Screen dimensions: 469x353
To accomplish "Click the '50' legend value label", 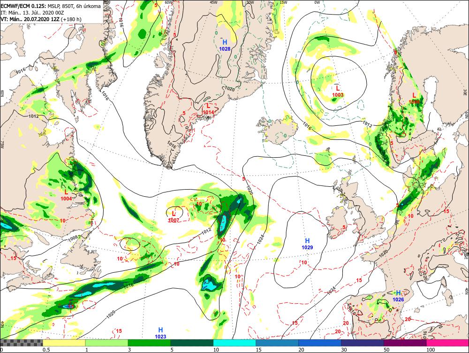I will (x=386, y=350).
